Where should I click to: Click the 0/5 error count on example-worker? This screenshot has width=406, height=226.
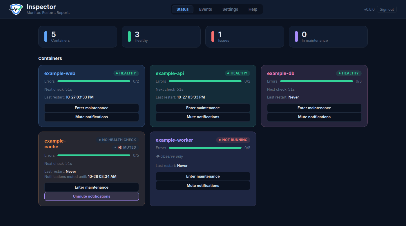tap(247, 148)
